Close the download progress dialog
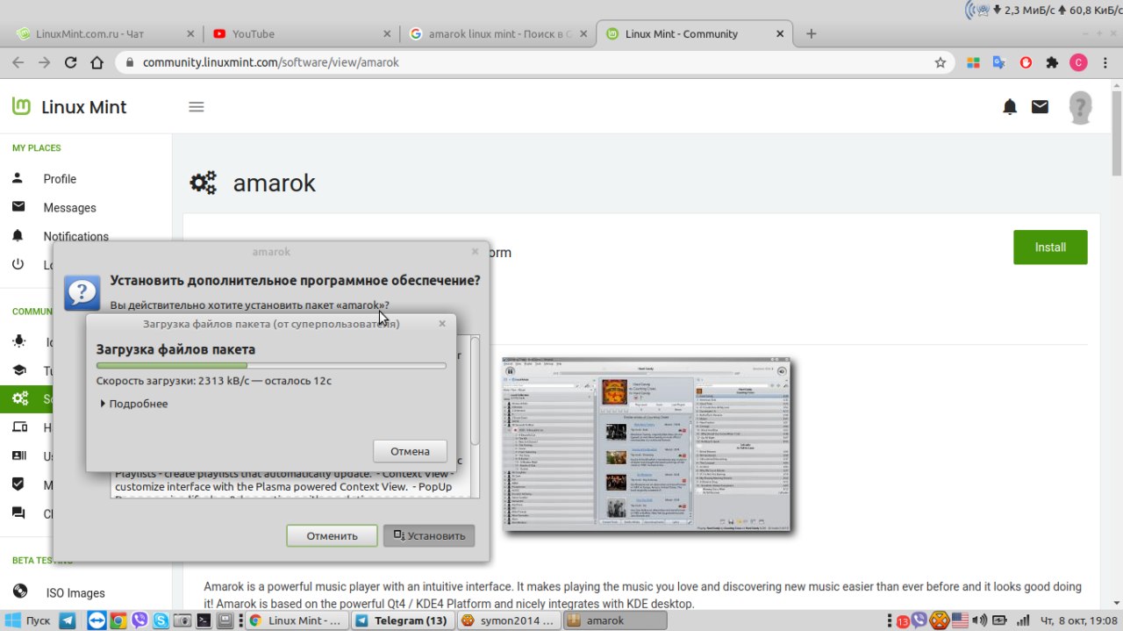This screenshot has height=631, width=1123. tap(442, 324)
